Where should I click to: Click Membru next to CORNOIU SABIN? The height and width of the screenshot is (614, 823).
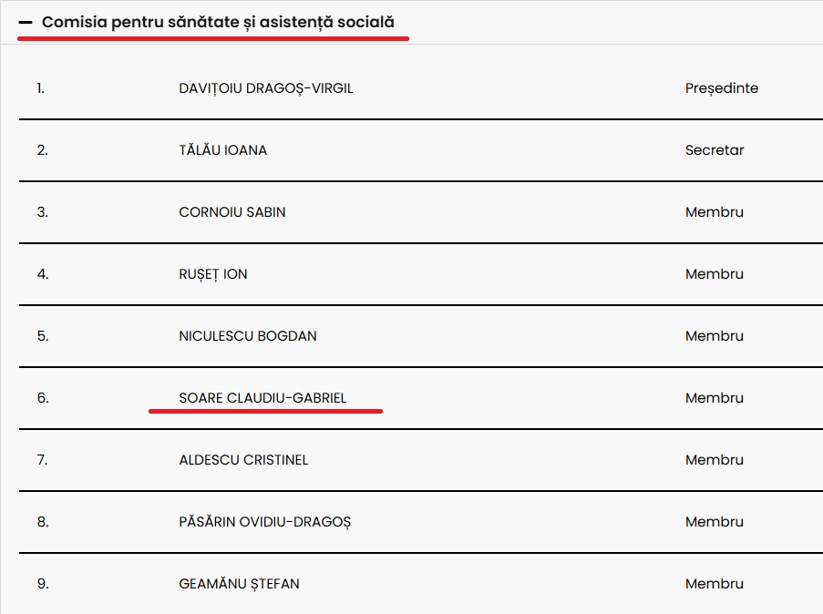[x=714, y=212]
